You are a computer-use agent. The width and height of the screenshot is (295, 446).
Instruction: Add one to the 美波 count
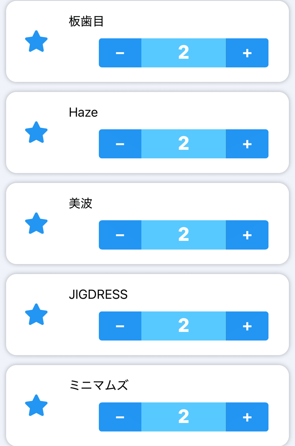[247, 235]
